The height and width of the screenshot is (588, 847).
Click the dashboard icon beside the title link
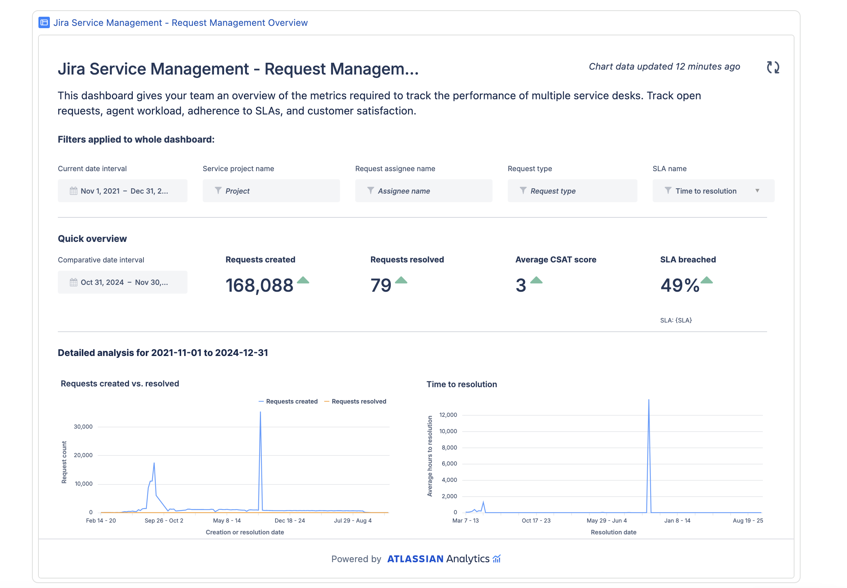coord(44,23)
